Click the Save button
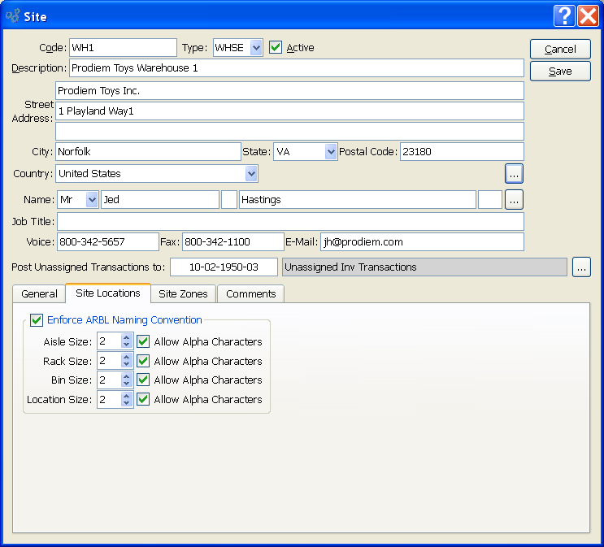604x547 pixels. pos(560,71)
